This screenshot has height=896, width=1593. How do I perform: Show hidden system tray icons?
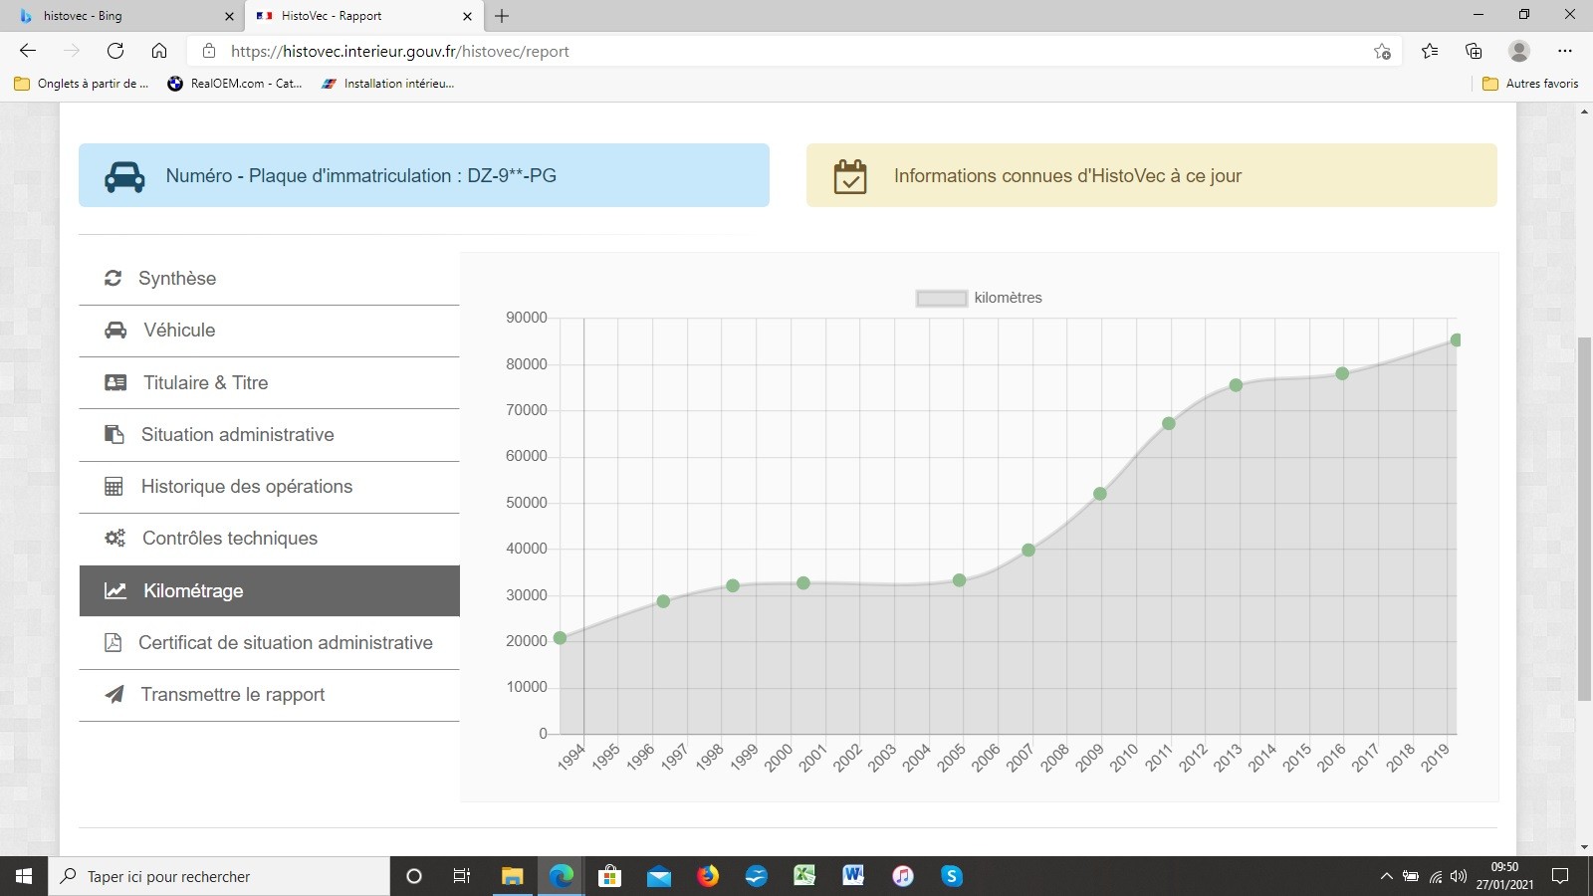coord(1386,876)
